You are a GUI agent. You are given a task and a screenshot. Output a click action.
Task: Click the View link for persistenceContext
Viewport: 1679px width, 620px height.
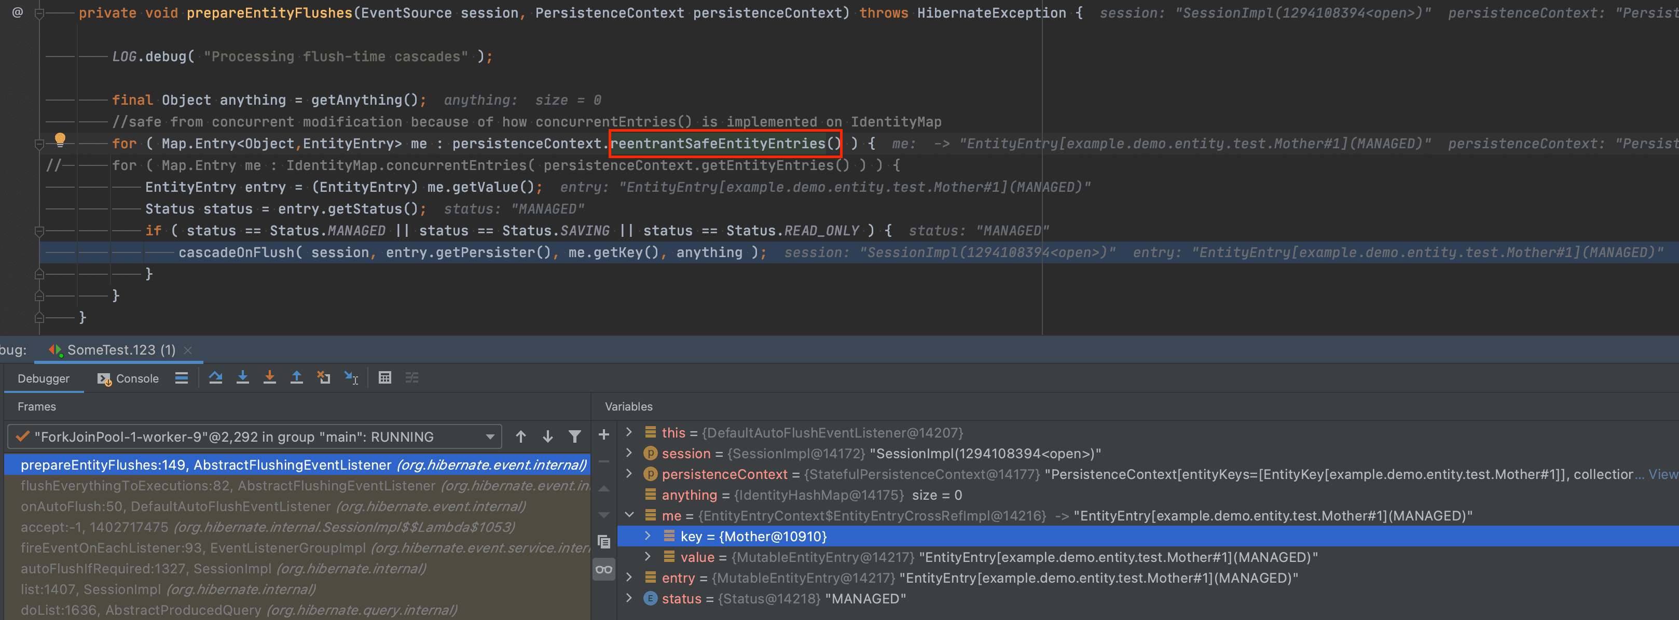(x=1663, y=474)
